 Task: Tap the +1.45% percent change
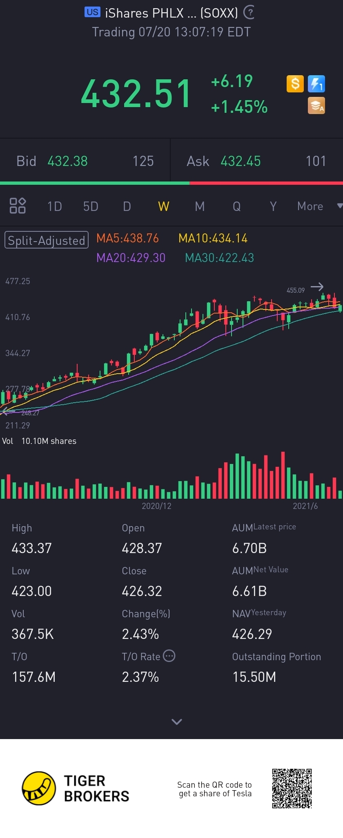(239, 107)
